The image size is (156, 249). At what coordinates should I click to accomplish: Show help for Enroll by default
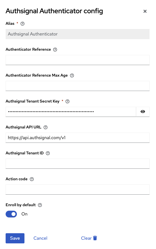point(40,205)
